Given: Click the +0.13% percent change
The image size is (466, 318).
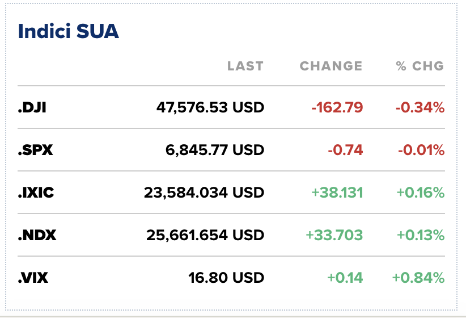Looking at the screenshot, I should [x=420, y=235].
